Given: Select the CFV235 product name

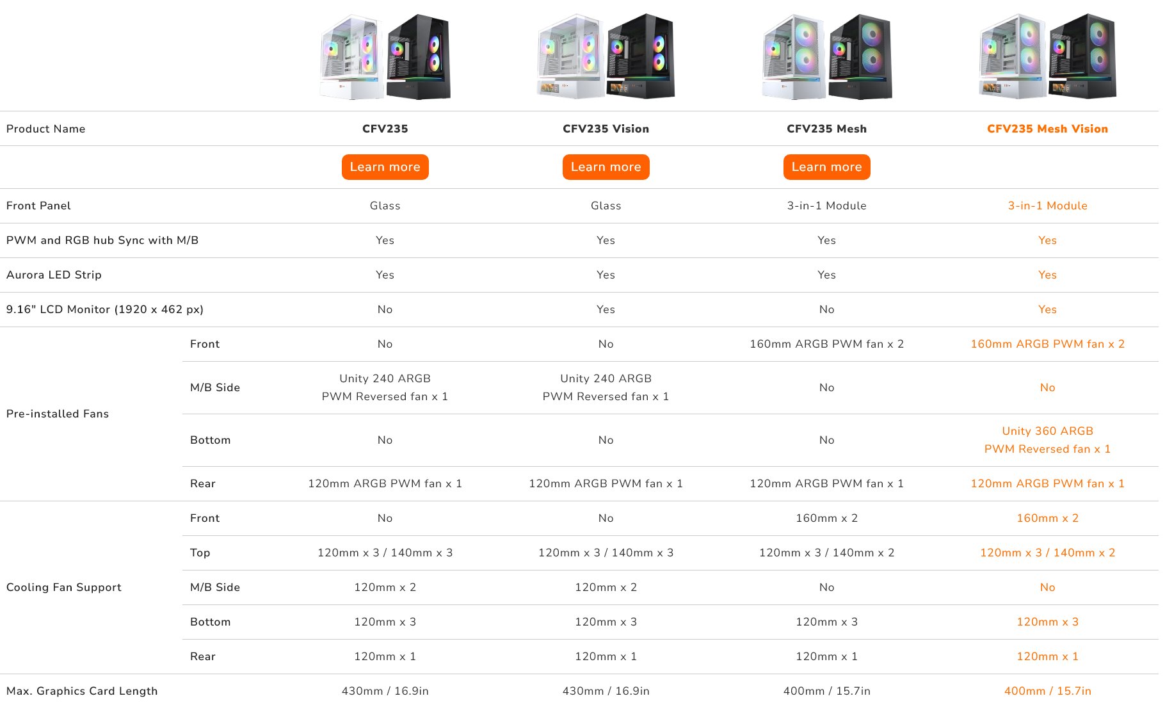Looking at the screenshot, I should (x=384, y=128).
